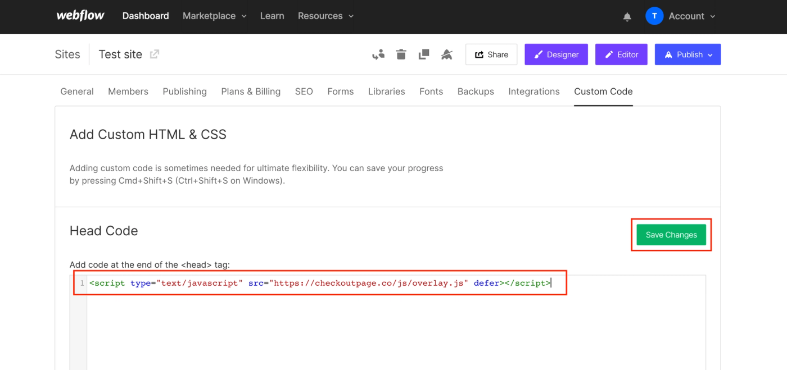
Task: Expand the Marketplace menu
Action: (215, 16)
